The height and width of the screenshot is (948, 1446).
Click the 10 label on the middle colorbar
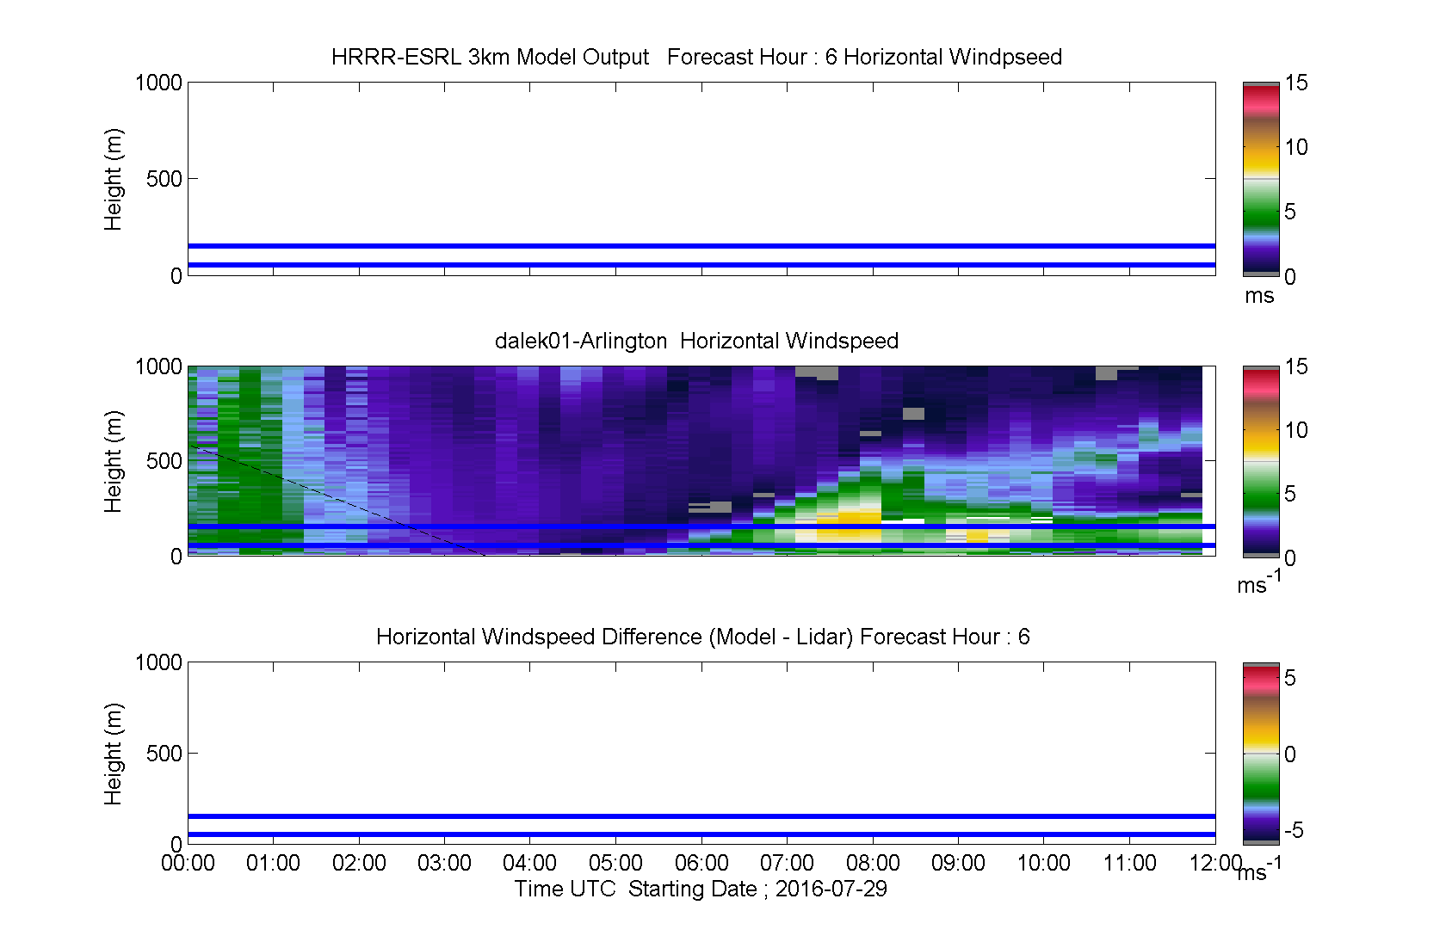[x=1296, y=430]
